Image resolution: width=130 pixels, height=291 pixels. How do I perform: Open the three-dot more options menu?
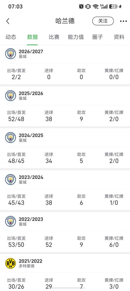[x=123, y=21]
